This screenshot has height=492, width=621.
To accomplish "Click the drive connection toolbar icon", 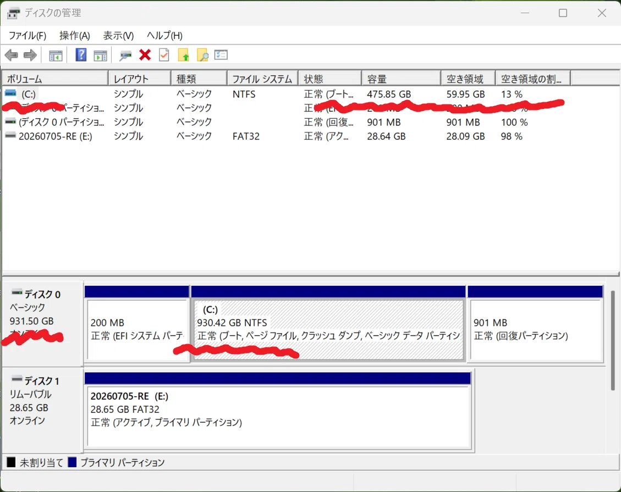I will (x=125, y=56).
